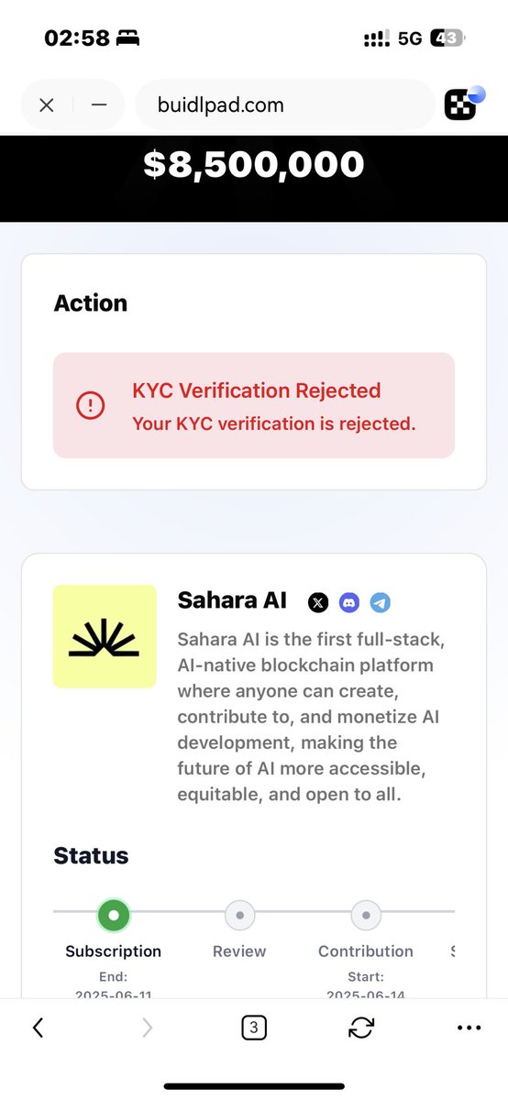Go forward with the right arrow
The height and width of the screenshot is (1100, 508).
[x=147, y=1028]
